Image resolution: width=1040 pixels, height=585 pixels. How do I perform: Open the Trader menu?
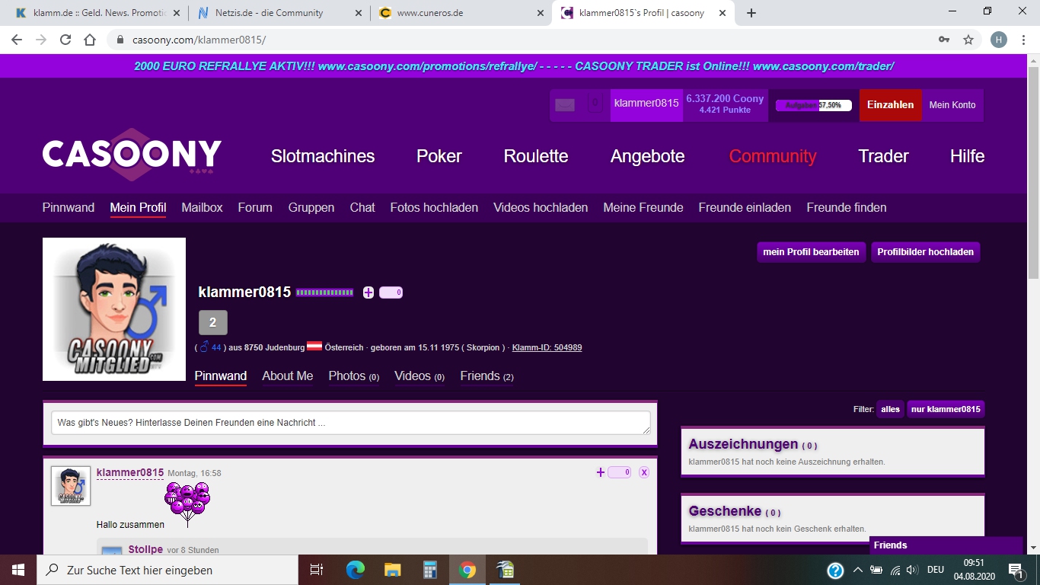[883, 156]
